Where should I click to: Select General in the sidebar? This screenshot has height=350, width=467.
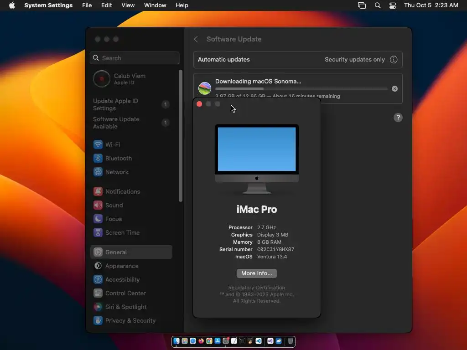pyautogui.click(x=131, y=252)
